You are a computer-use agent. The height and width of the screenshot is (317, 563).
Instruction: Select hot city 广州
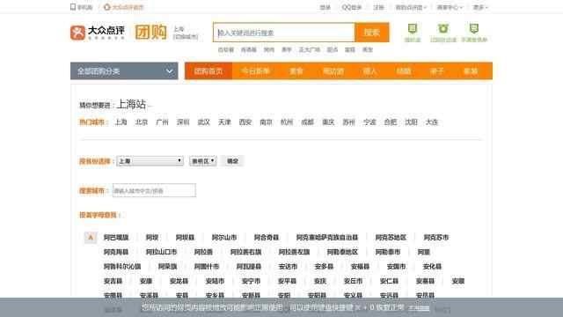click(162, 122)
